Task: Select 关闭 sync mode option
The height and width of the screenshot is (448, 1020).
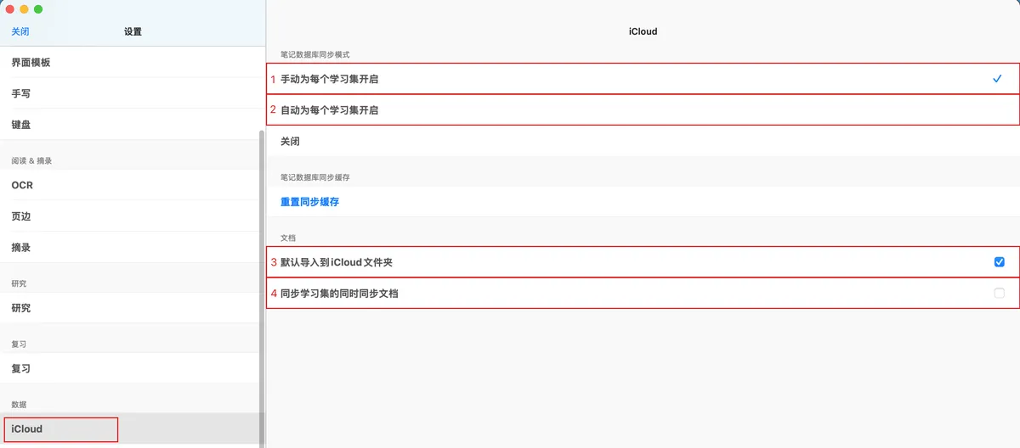Action: coord(643,142)
